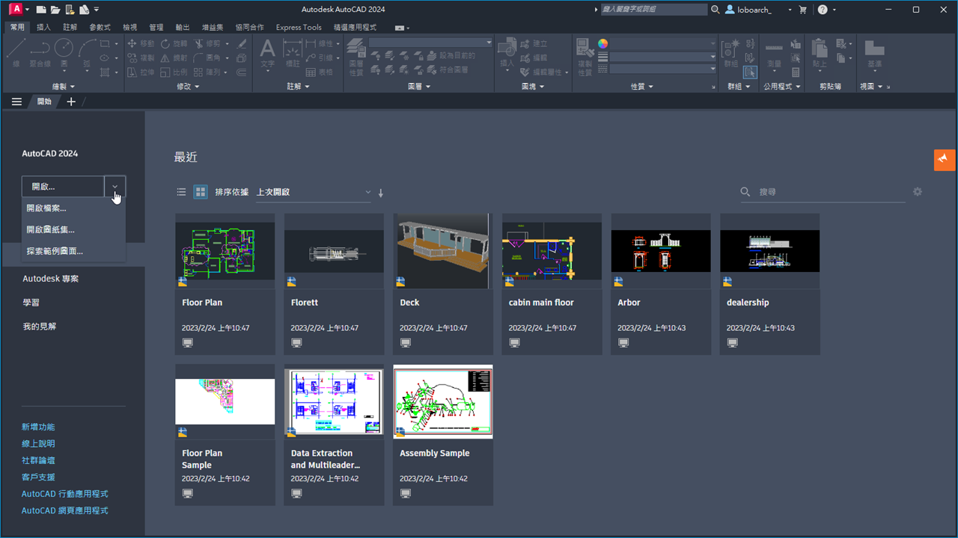This screenshot has width=958, height=538.
Task: Click the Match Properties (複製性質) icon
Action: pyautogui.click(x=585, y=58)
